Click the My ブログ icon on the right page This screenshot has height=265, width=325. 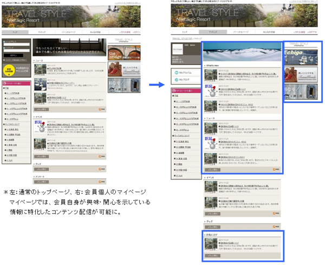177,80
